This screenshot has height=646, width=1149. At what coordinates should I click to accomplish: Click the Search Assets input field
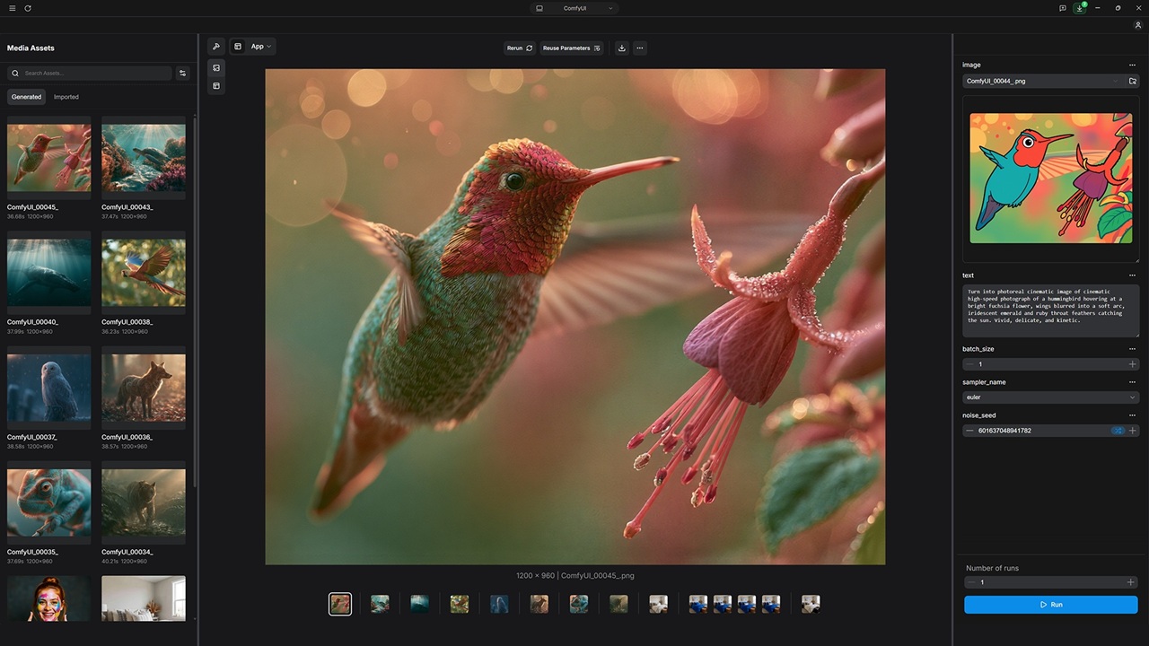pyautogui.click(x=90, y=74)
